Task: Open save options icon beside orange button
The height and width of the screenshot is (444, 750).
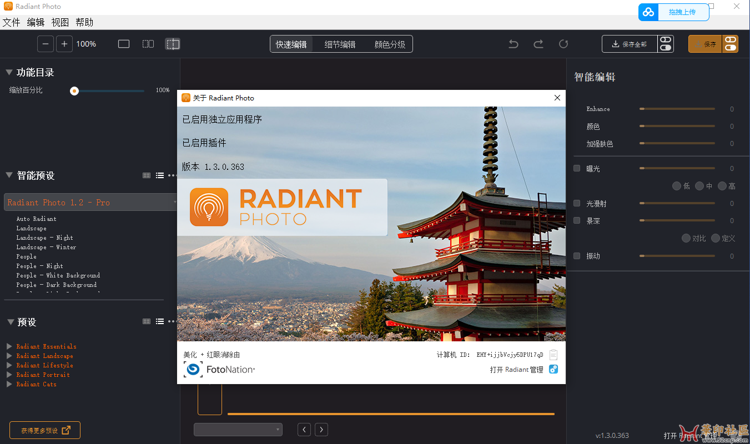Action: (x=731, y=44)
